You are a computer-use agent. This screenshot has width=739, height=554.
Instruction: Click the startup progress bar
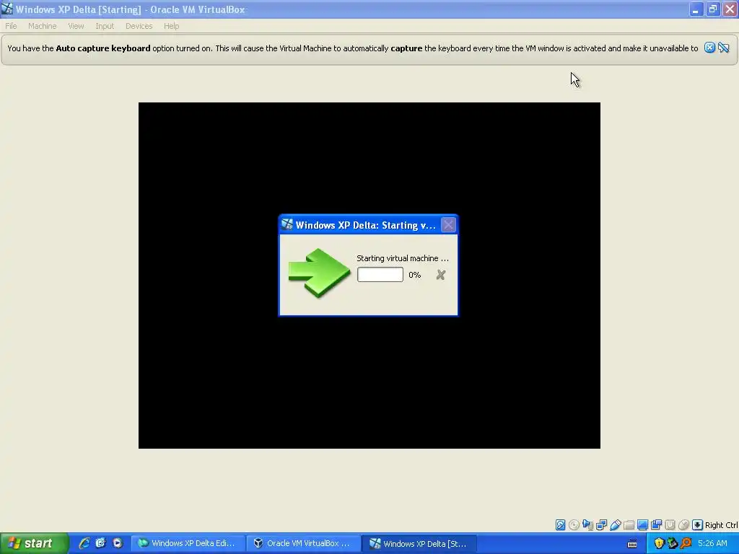coord(380,275)
